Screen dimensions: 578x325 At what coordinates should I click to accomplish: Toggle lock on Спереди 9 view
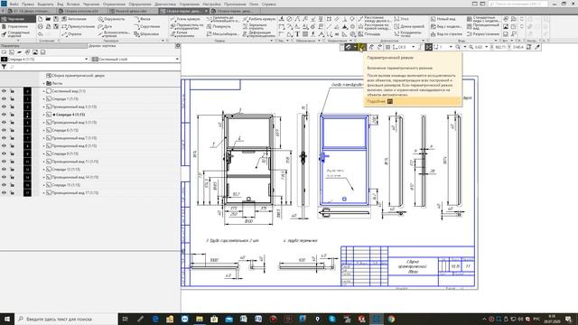(x=12, y=153)
